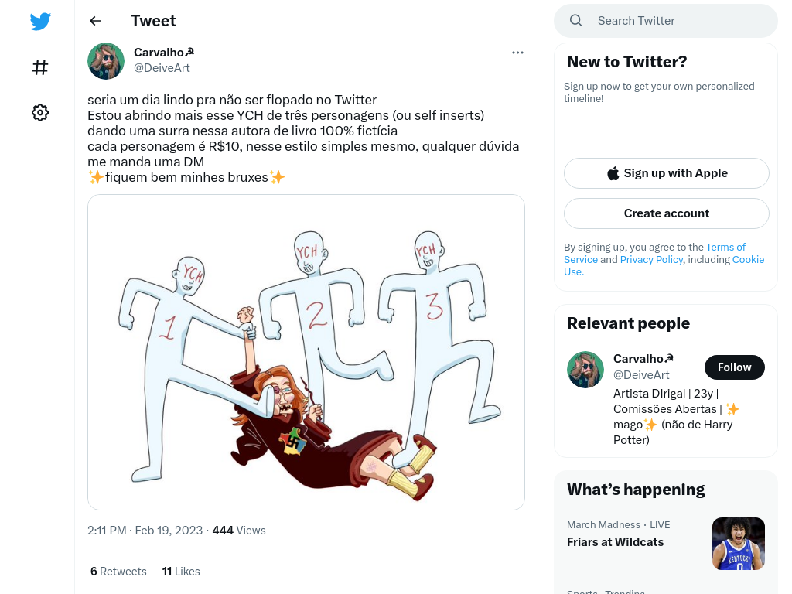Click the Twitter bird logo
This screenshot has height=594, width=792.
(40, 21)
